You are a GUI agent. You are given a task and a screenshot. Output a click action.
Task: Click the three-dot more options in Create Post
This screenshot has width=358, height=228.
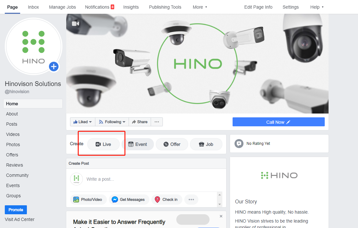(191, 200)
